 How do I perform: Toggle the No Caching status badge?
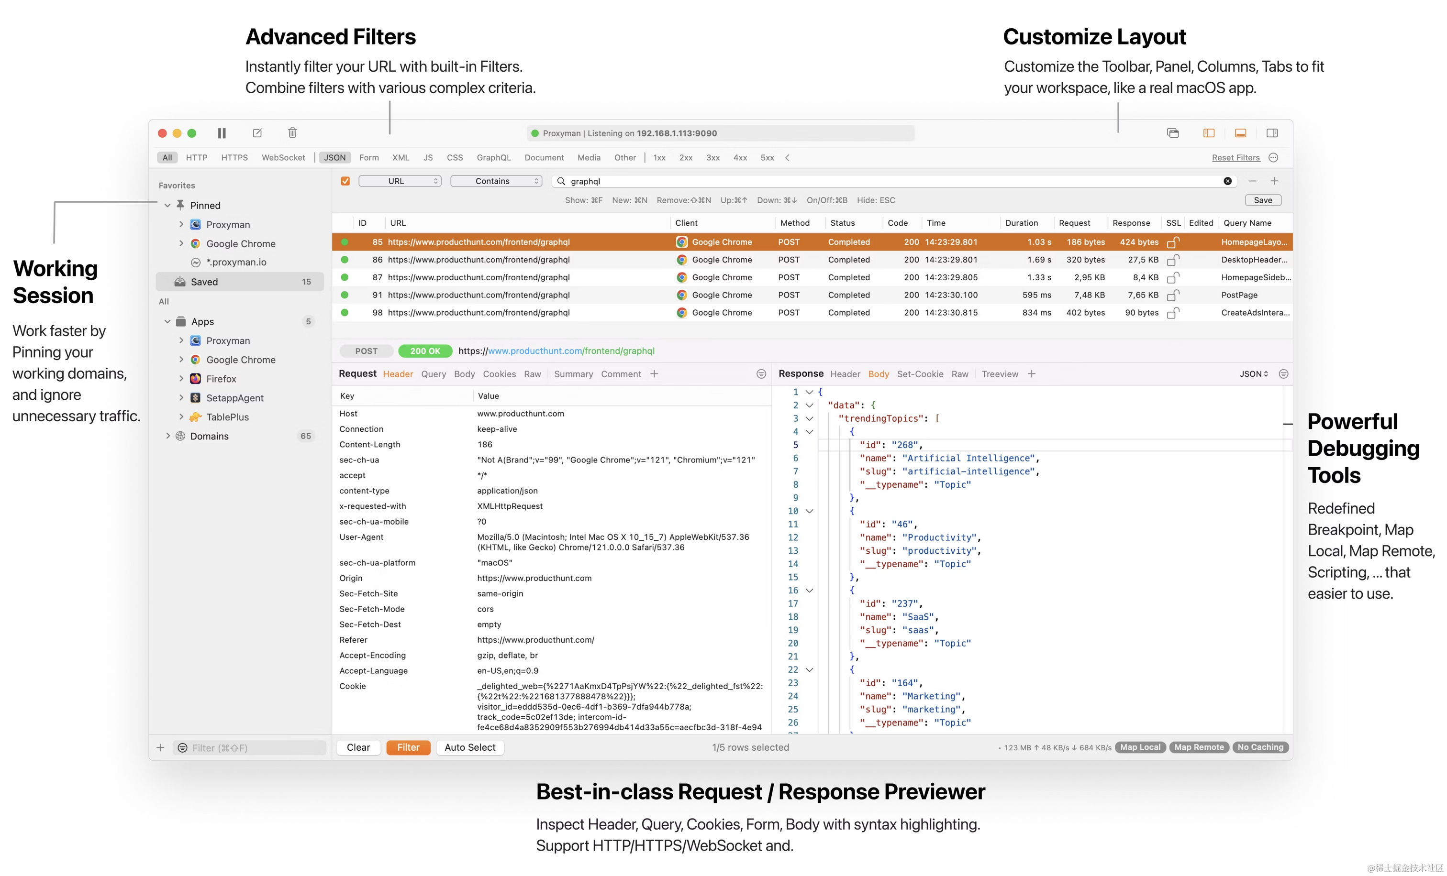point(1260,747)
